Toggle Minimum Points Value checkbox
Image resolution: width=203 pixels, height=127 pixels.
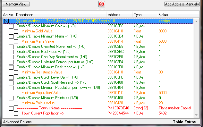click(x=16, y=103)
